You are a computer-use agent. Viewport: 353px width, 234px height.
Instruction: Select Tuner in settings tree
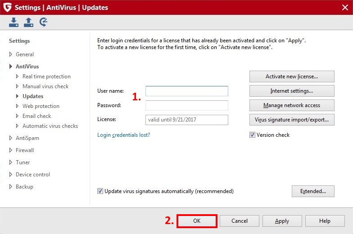pos(23,162)
